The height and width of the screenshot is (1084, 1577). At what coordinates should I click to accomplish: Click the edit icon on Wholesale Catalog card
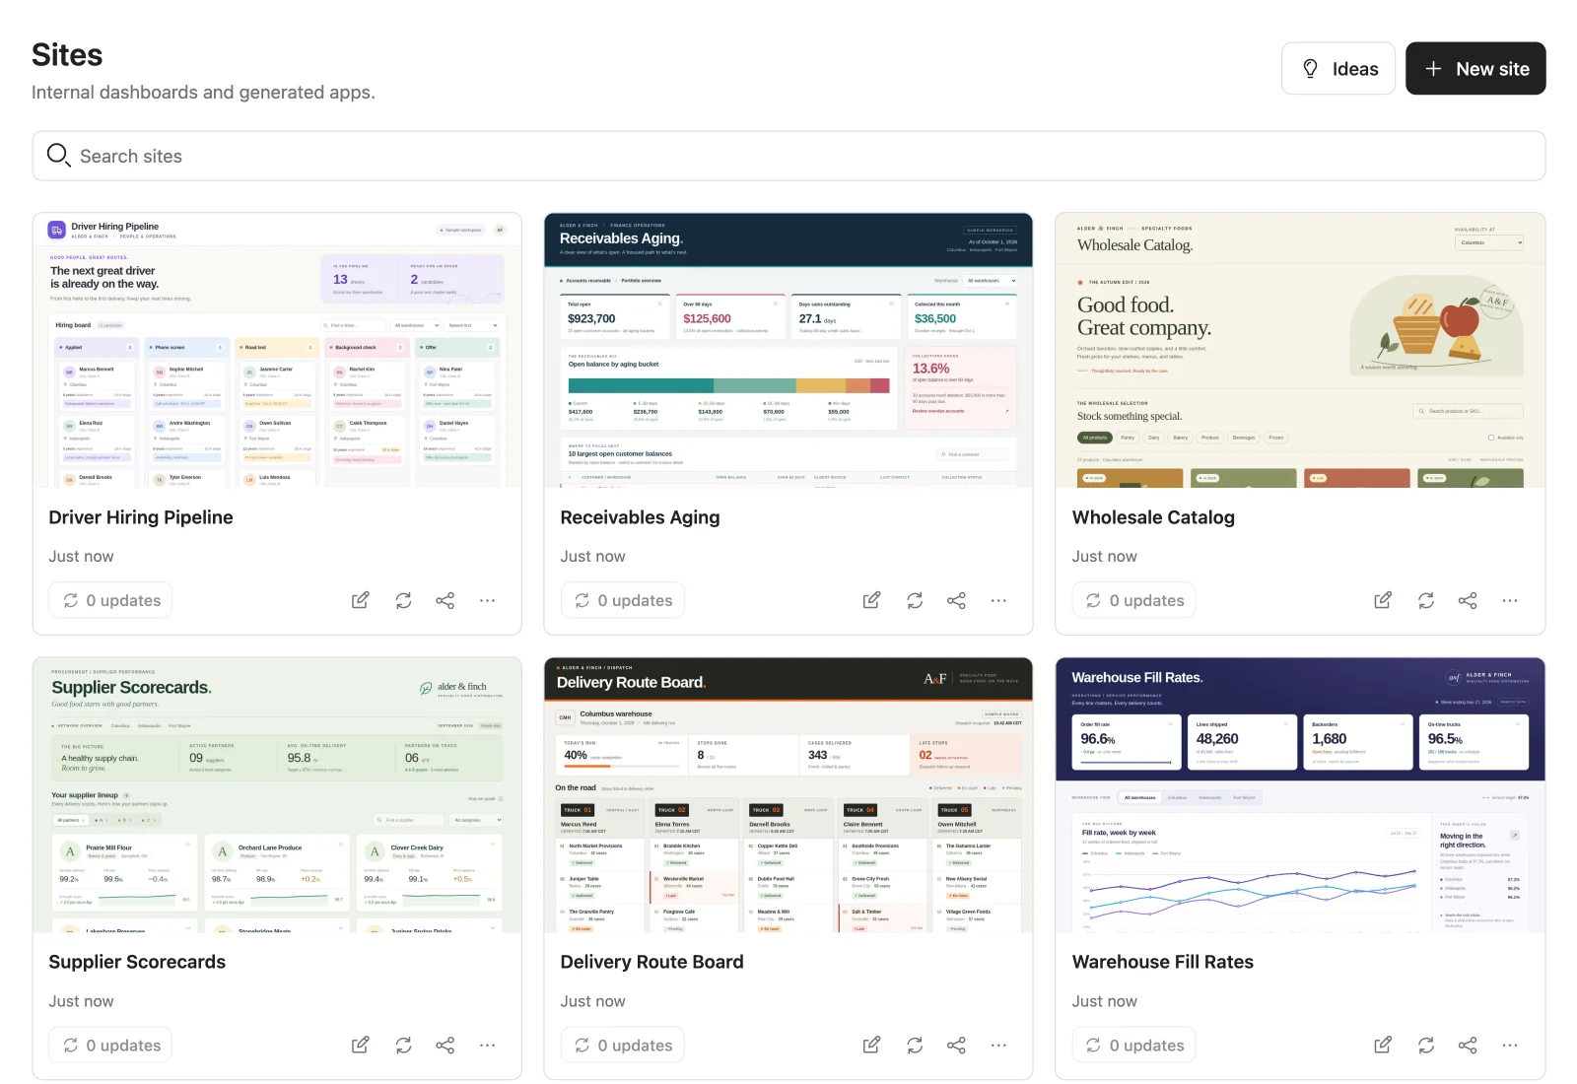click(1384, 600)
